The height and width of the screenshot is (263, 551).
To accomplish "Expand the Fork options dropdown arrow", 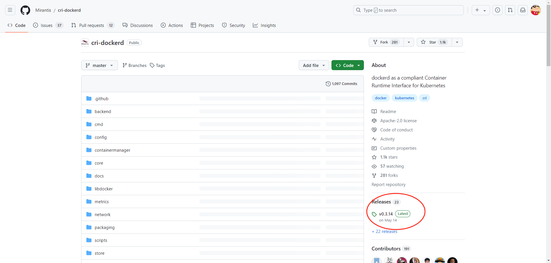I will [409, 42].
